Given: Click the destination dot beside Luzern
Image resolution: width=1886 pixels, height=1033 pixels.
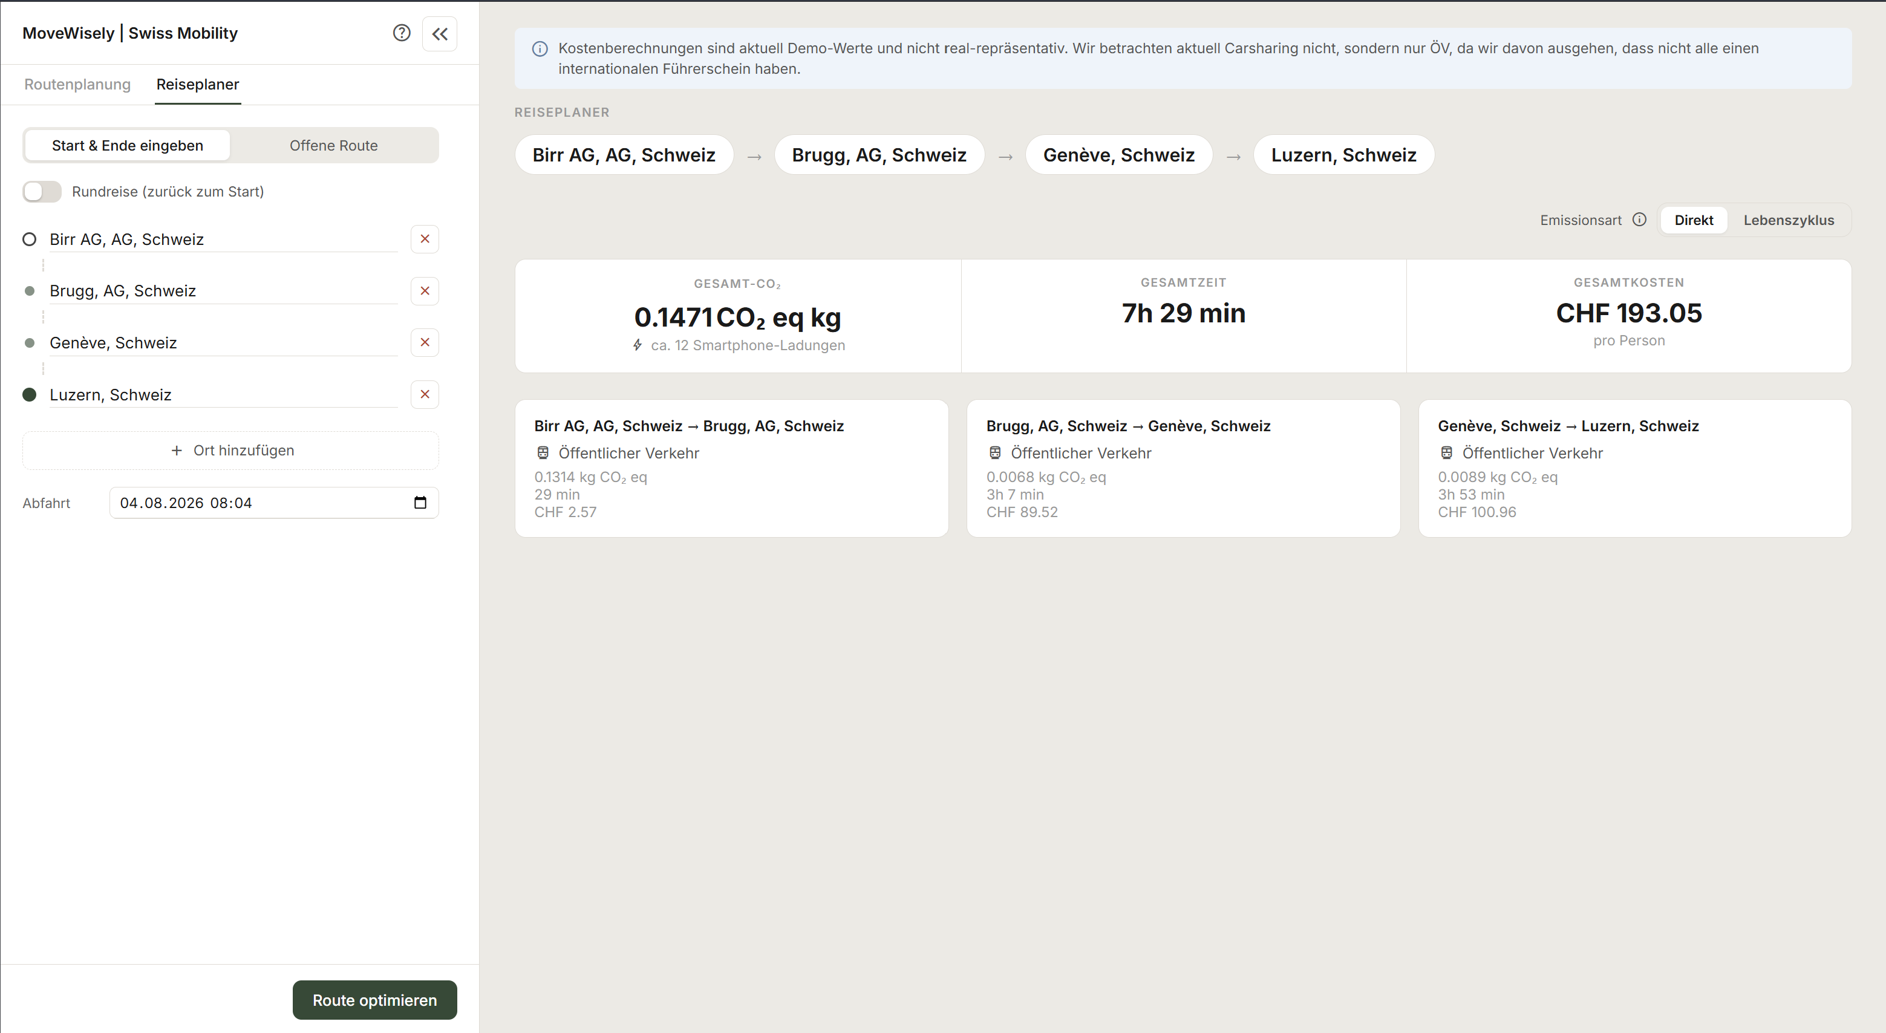Looking at the screenshot, I should tap(29, 394).
